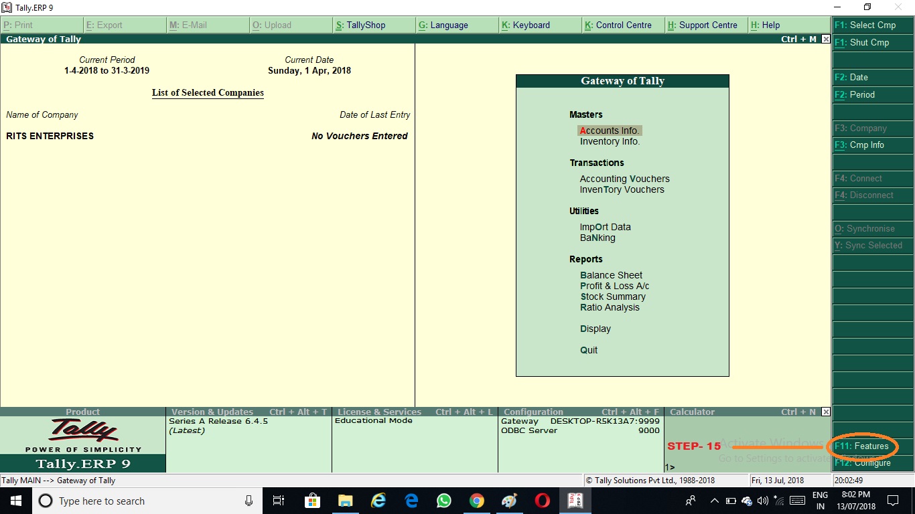Viewport: 915px width, 514px height.
Task: Select Banking under Utilities
Action: click(x=597, y=238)
